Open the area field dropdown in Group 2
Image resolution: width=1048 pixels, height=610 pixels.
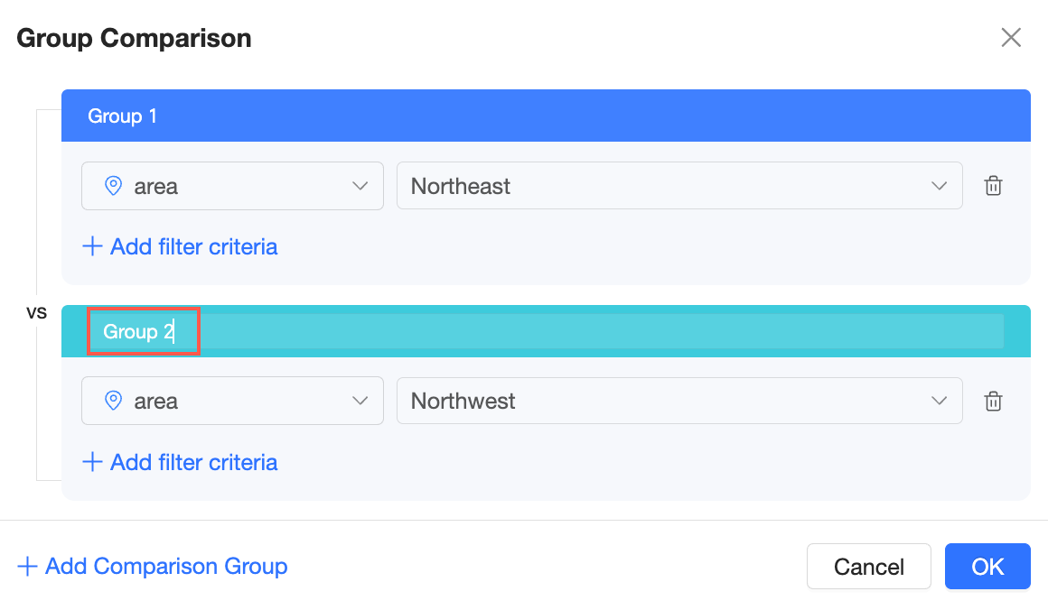[x=232, y=401]
